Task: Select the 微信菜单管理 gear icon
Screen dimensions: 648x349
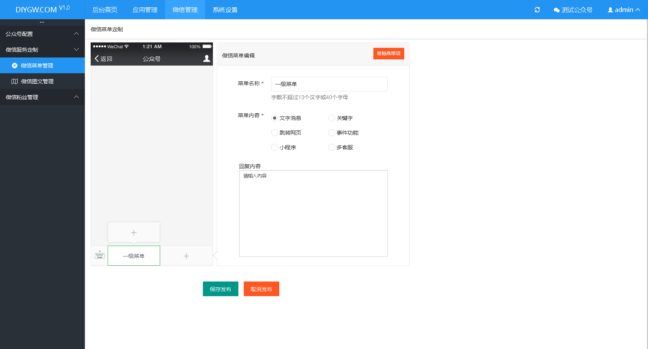Action: coord(14,66)
